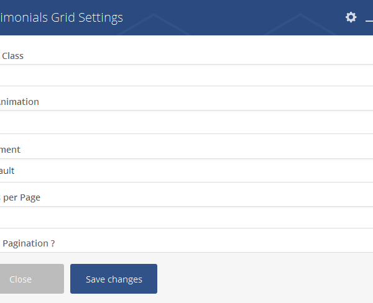Click the minimize dash icon beside the gear
Viewport: 373px width, 303px height.
click(x=369, y=22)
